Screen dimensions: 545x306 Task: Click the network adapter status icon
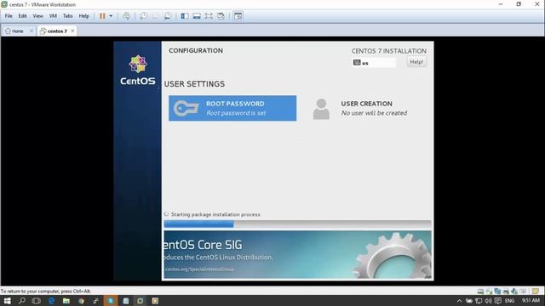coord(497,292)
